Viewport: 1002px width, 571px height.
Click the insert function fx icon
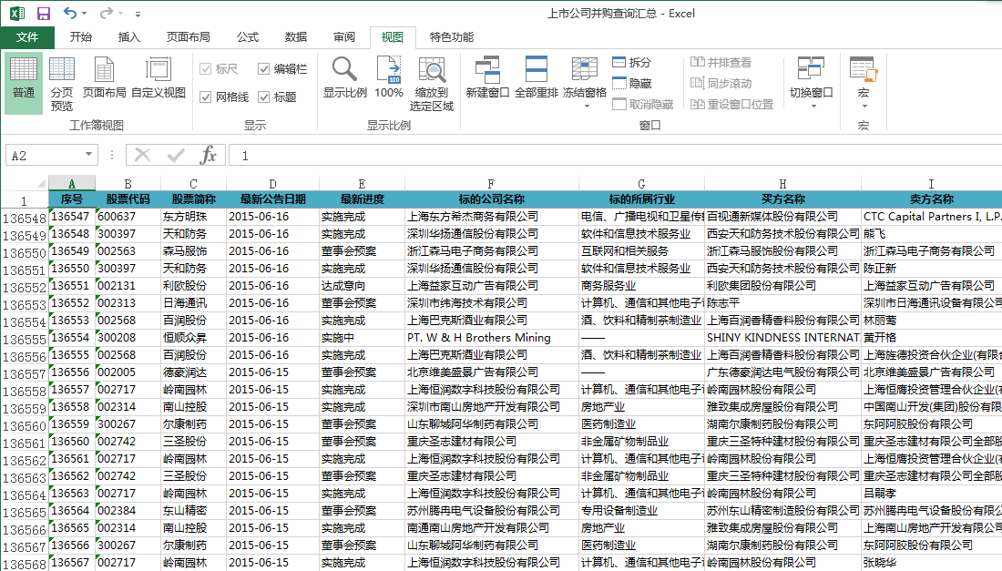[209, 155]
